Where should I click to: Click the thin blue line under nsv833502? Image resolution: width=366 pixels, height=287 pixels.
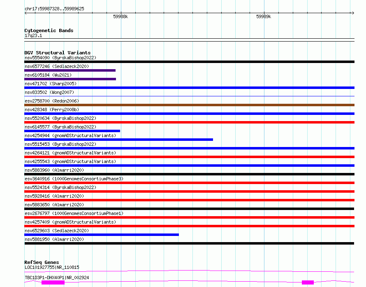(189, 96)
